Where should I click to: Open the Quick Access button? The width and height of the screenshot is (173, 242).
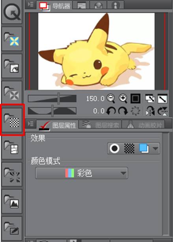coord(12,12)
